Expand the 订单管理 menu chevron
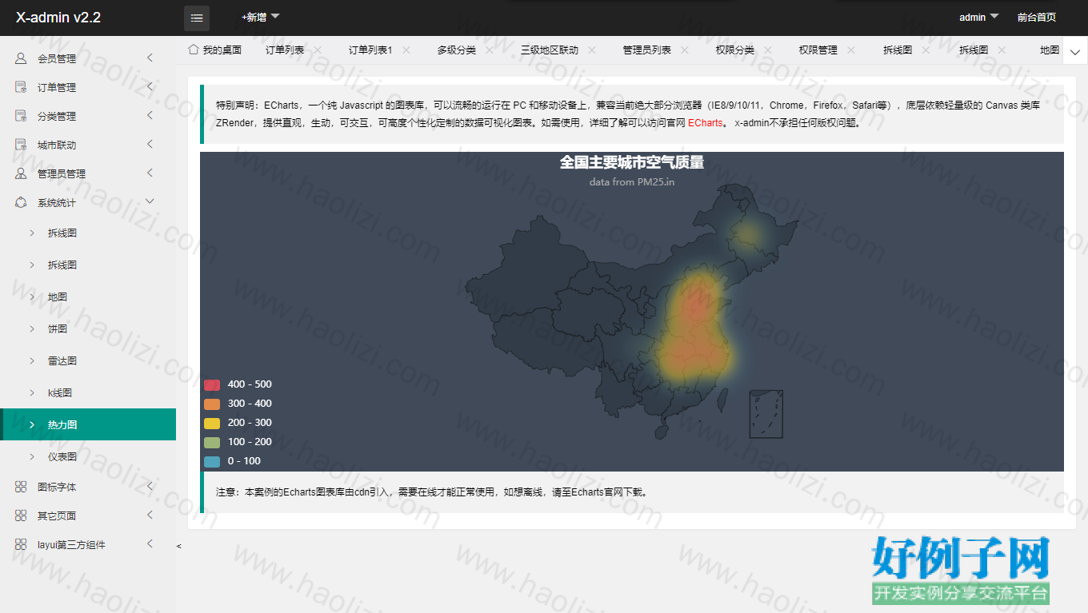The width and height of the screenshot is (1088, 613). (150, 86)
